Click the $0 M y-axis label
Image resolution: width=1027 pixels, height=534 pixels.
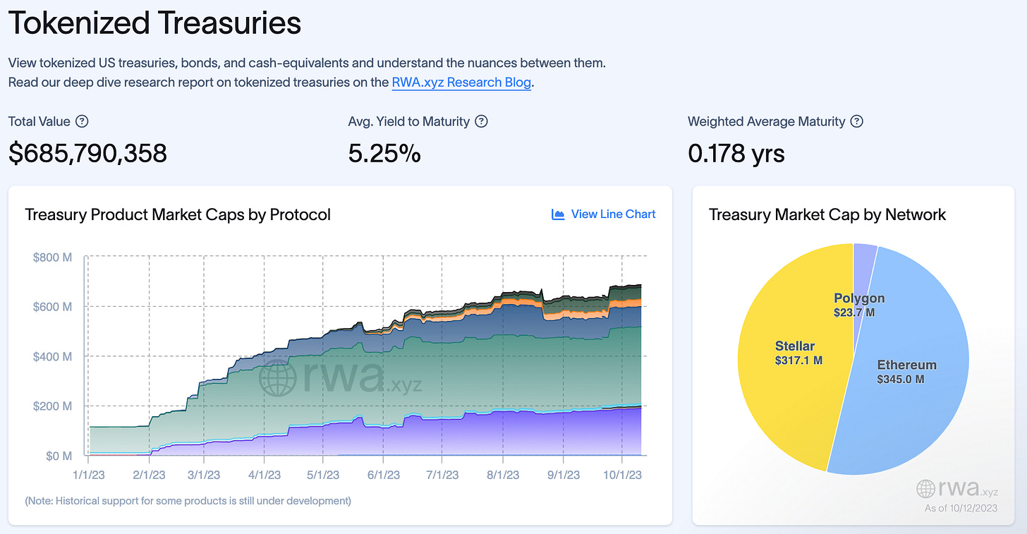[59, 456]
